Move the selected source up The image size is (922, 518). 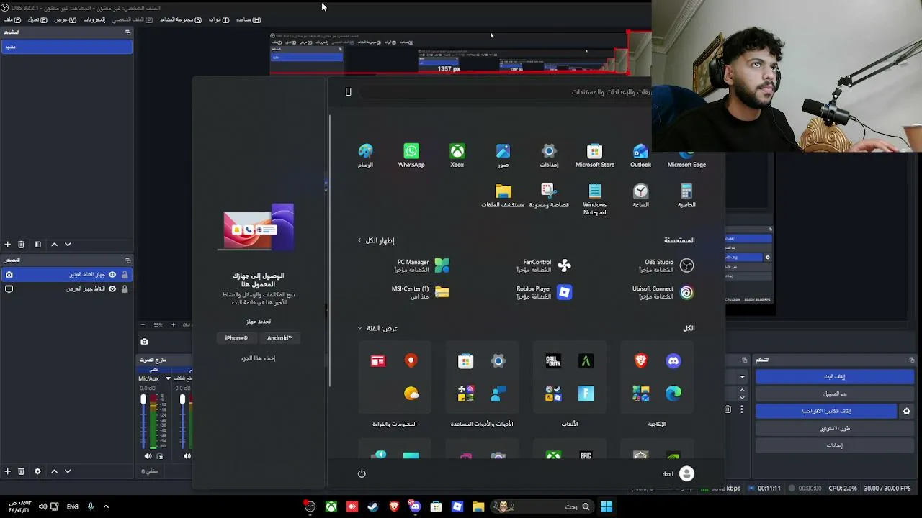[x=54, y=471]
